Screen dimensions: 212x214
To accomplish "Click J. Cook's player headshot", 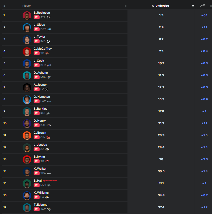I will tap(27, 63).
